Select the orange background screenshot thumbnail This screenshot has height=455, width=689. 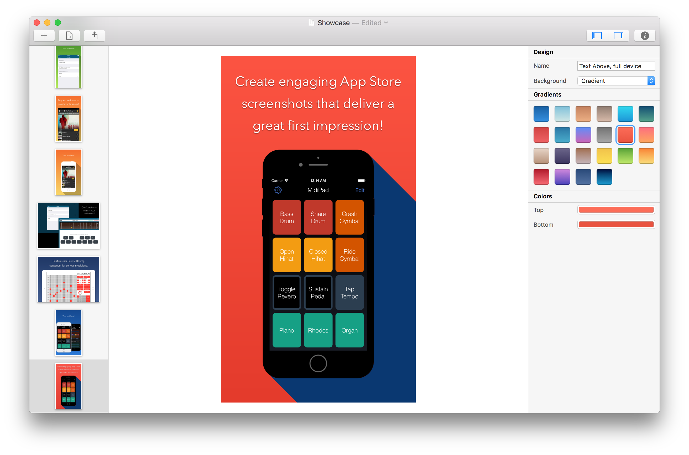pos(68,172)
